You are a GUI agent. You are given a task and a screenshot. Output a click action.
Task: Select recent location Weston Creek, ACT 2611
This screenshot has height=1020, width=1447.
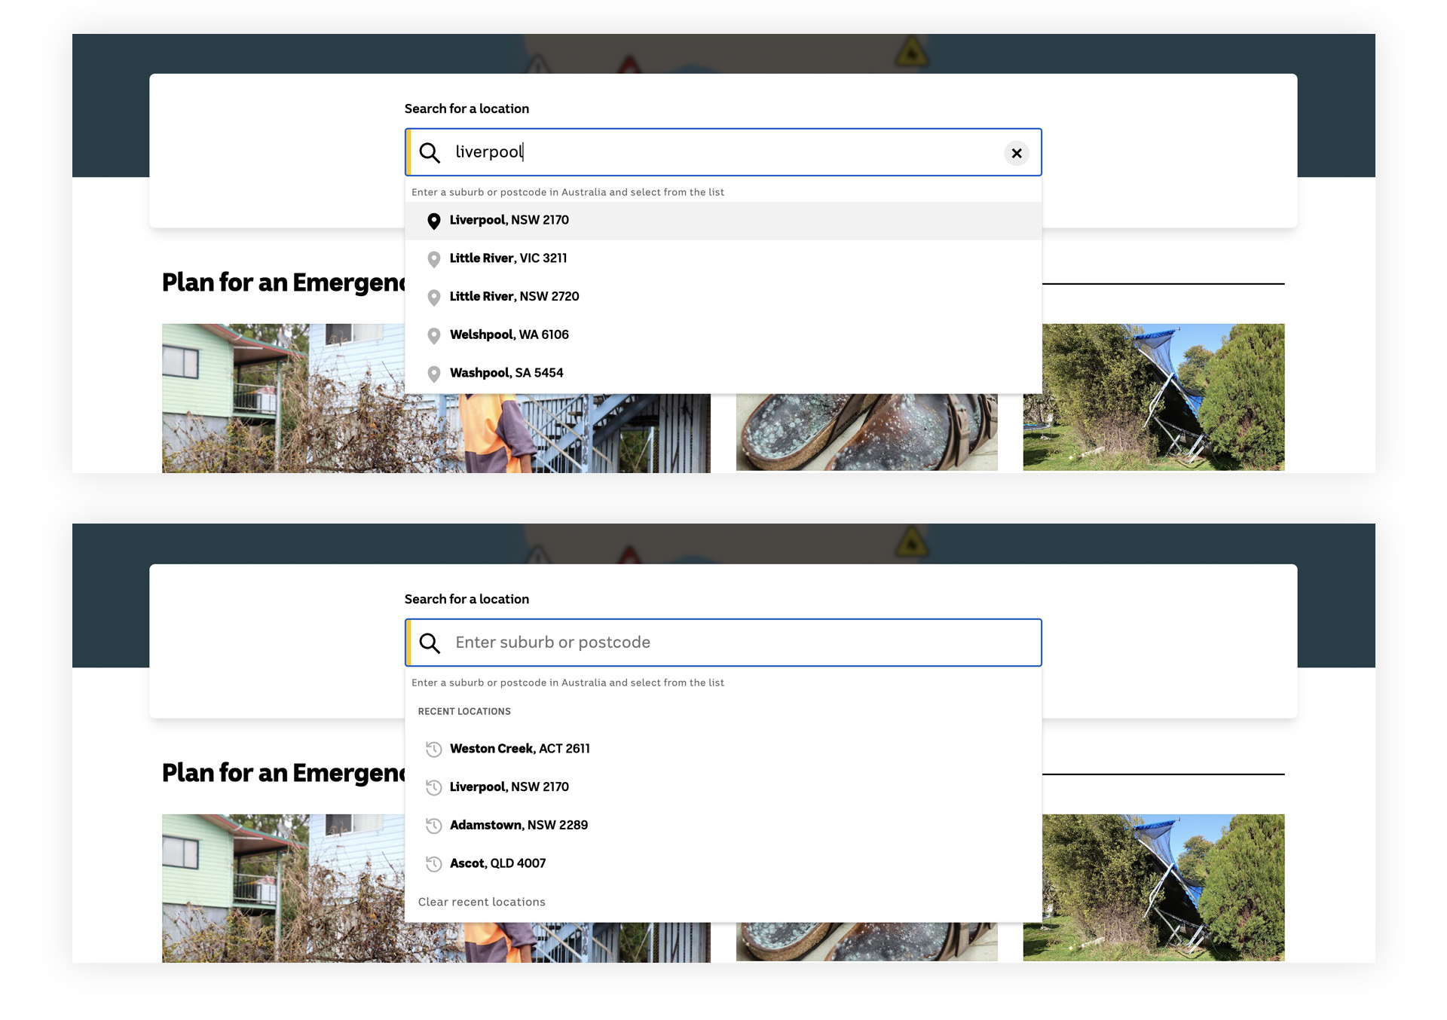click(520, 748)
